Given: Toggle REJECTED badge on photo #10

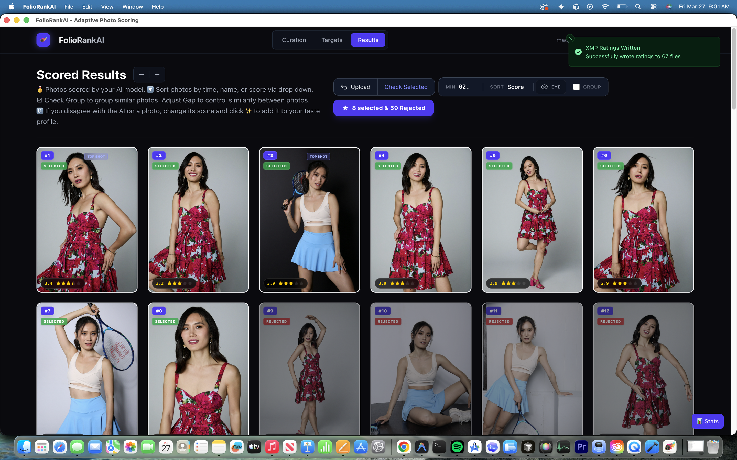Looking at the screenshot, I should 388,321.
